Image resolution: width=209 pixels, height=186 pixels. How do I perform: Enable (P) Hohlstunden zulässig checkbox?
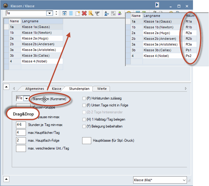84,98
